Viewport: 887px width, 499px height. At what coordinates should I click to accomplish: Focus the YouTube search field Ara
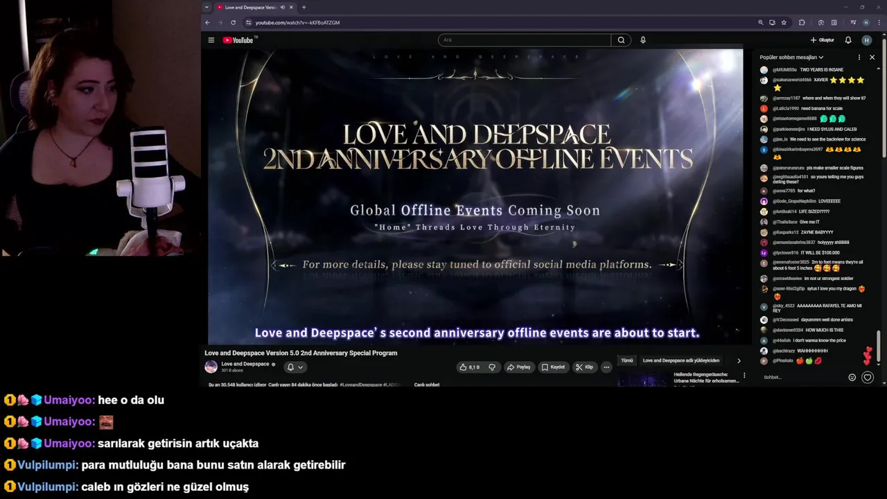[x=525, y=40]
